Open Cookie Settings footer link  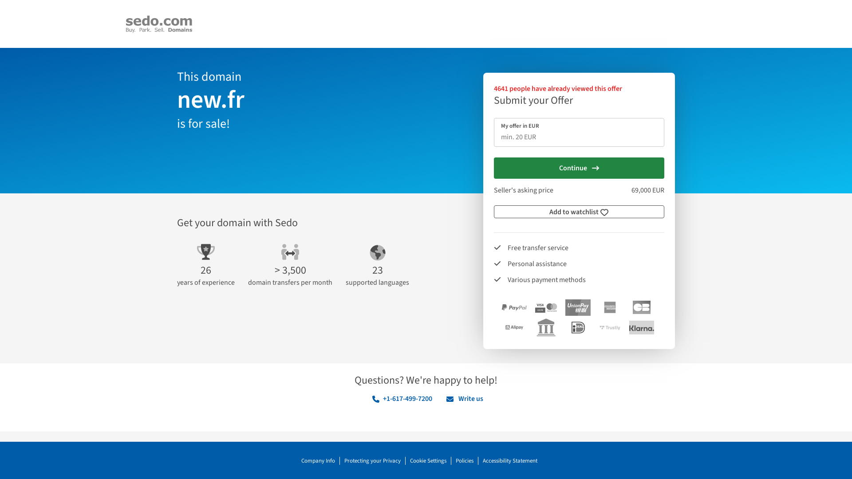pyautogui.click(x=428, y=461)
